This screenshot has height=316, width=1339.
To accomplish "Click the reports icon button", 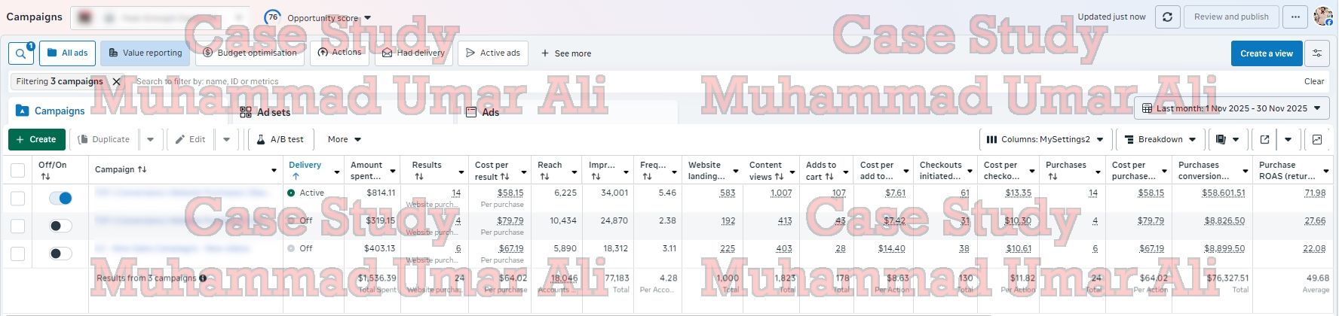I will pyautogui.click(x=1221, y=139).
